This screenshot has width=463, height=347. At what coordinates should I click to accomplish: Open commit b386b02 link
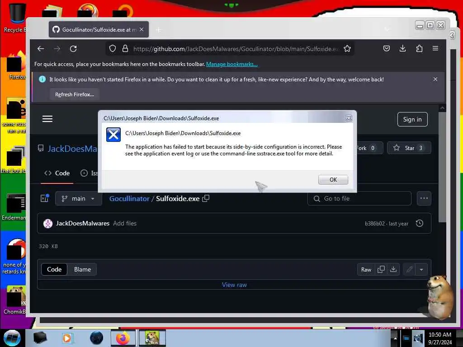click(x=374, y=223)
